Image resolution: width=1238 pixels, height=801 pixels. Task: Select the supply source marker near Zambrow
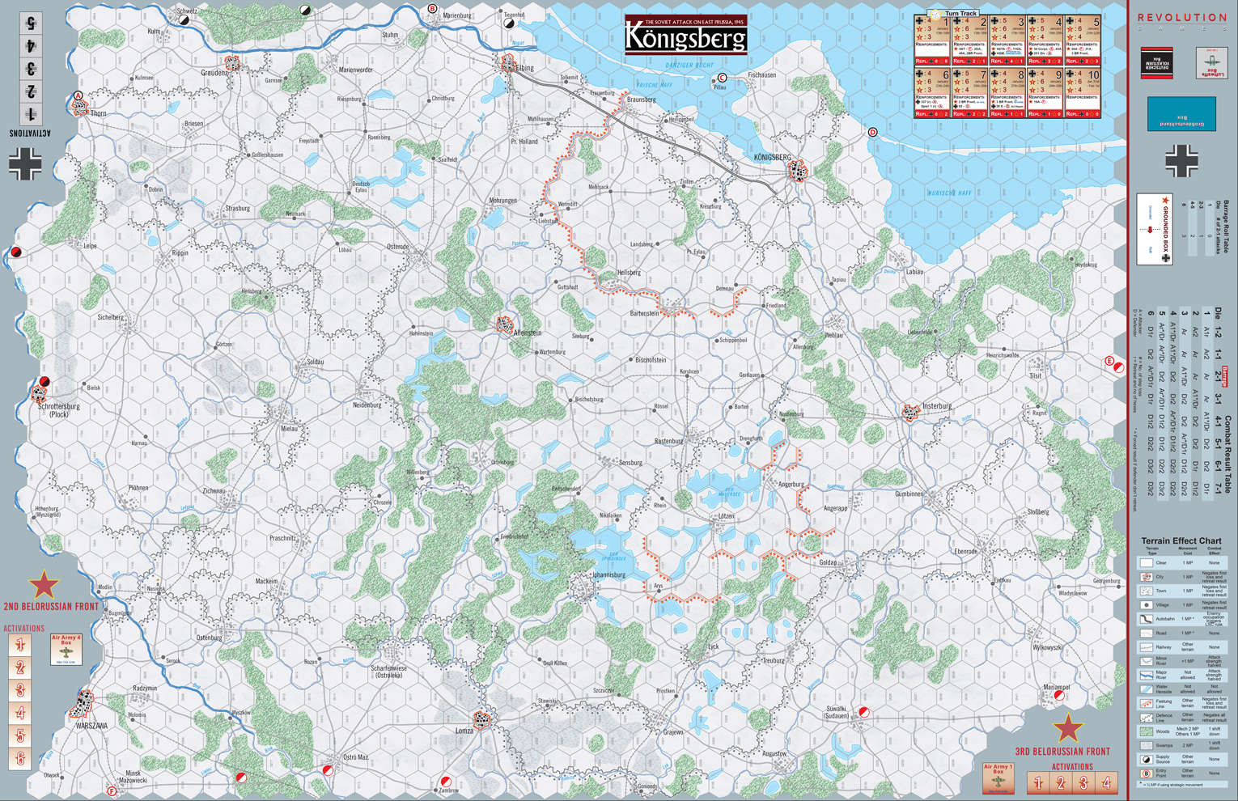click(x=445, y=781)
